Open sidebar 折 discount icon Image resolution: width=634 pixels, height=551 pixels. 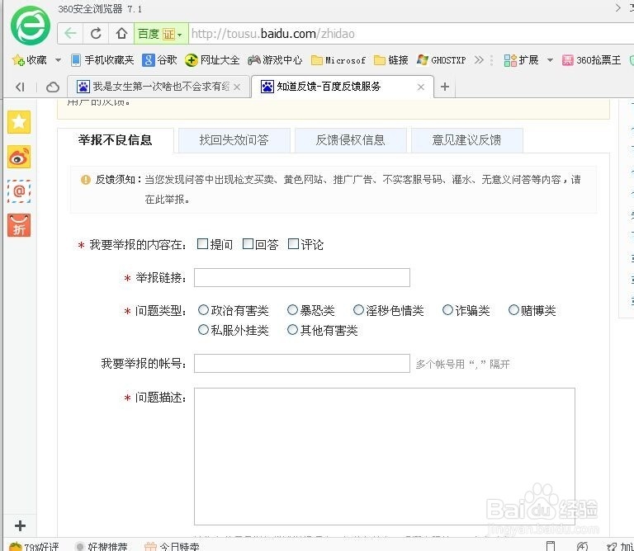[x=19, y=225]
